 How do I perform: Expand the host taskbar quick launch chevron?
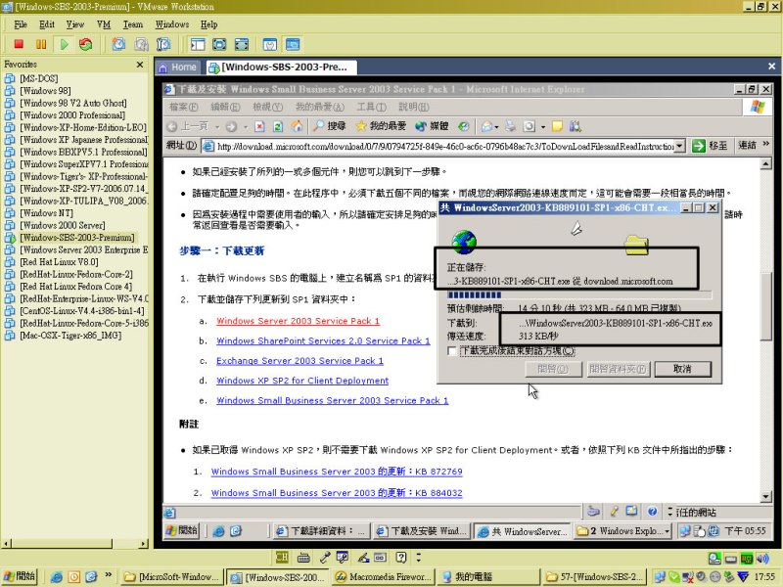click(x=109, y=574)
